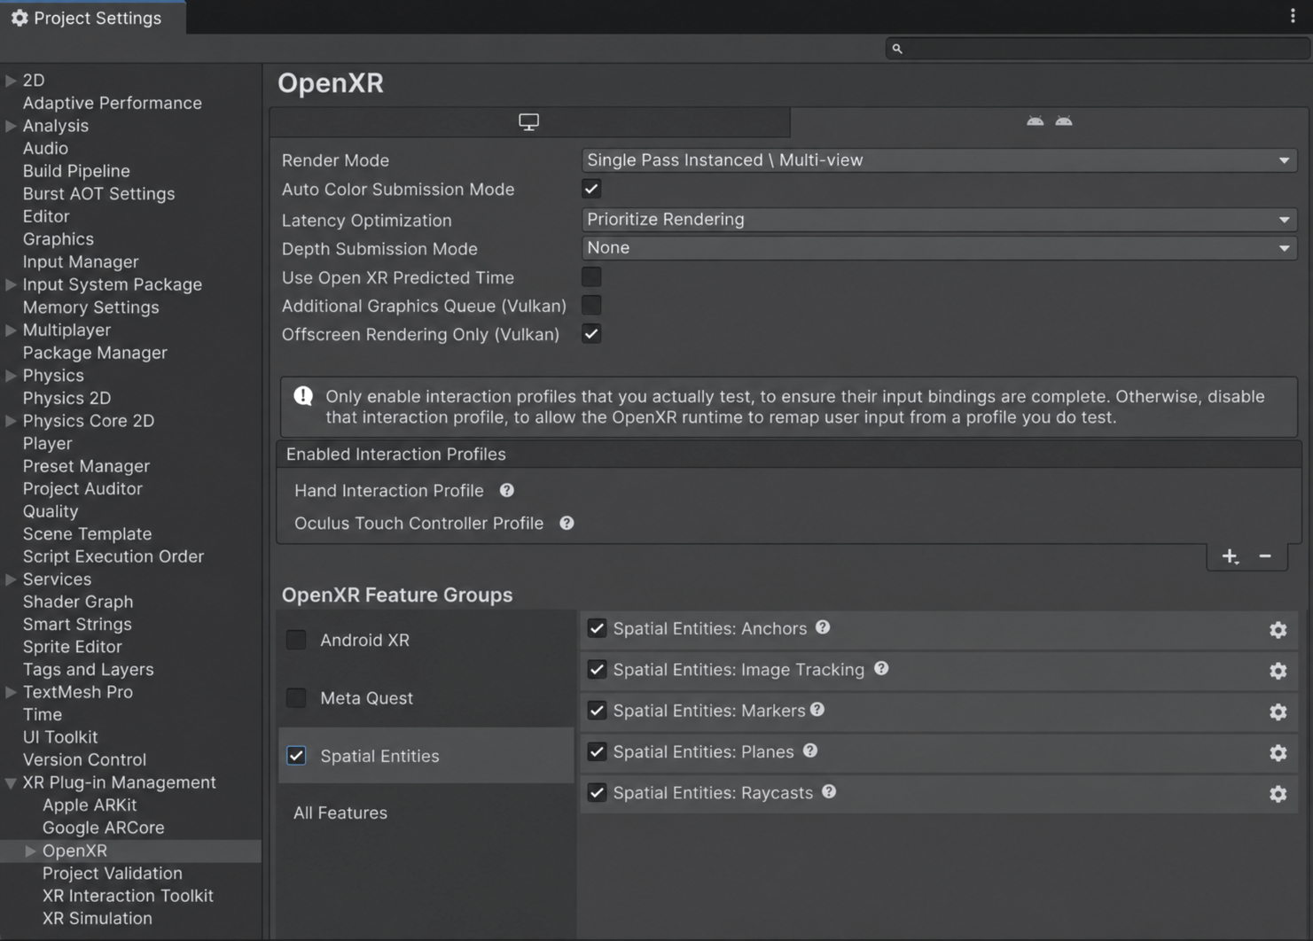Enable Additional Graphics Queue (Vulkan)

(591, 306)
